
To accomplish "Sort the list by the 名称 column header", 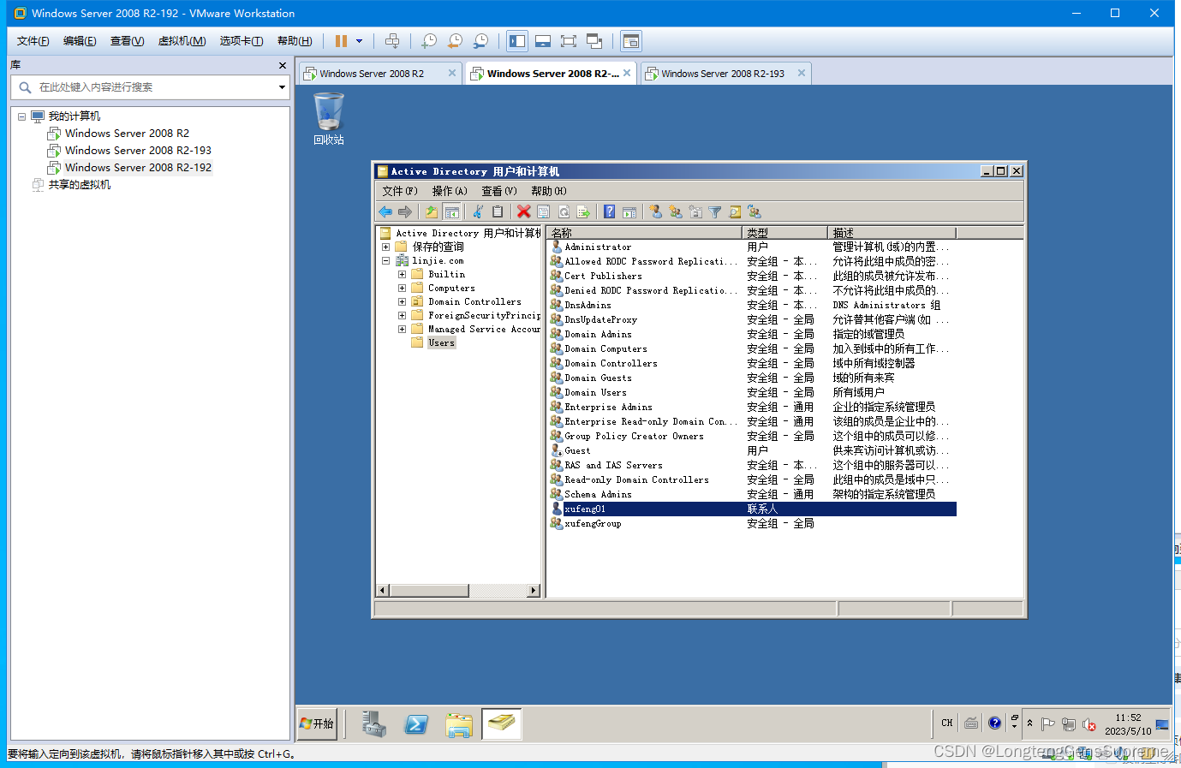I will (644, 233).
